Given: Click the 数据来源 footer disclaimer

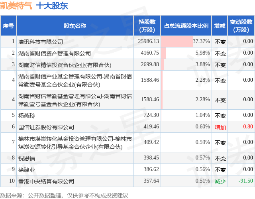Looking at the screenshot, I should point(64,195).
